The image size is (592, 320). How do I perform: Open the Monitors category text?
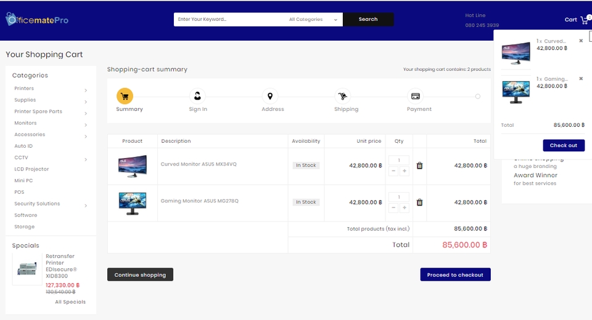pos(25,123)
